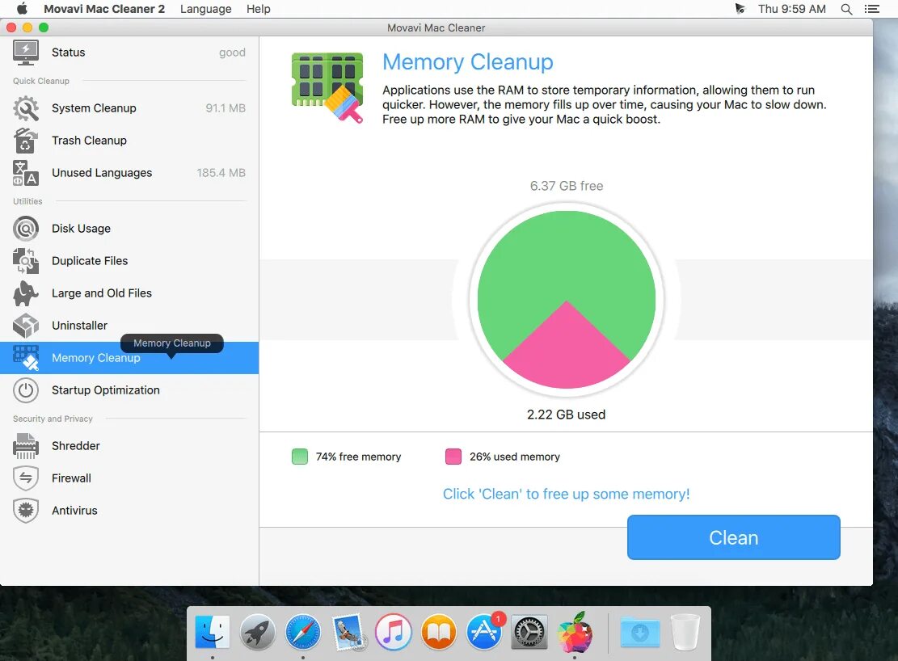
Task: Select Firewall label
Action: click(x=72, y=478)
